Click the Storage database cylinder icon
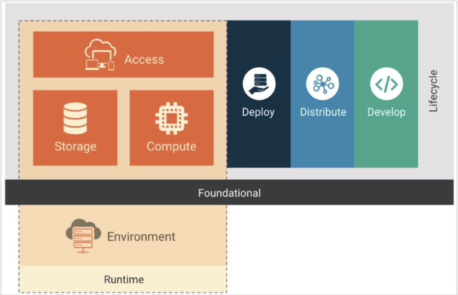Viewport: 458px width, 295px height. click(x=75, y=118)
